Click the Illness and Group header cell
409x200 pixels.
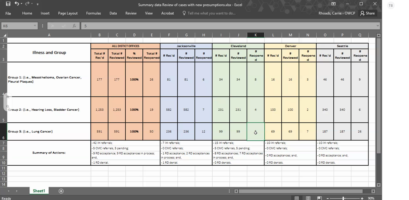[x=49, y=53]
